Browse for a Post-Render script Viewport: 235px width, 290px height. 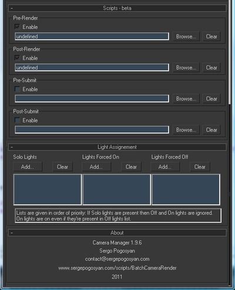[186, 67]
